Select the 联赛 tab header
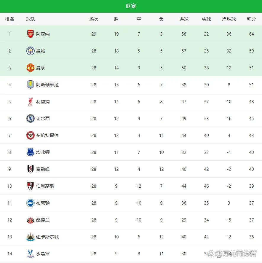Image resolution: width=262 pixels, height=263 pixels. (x=131, y=6)
